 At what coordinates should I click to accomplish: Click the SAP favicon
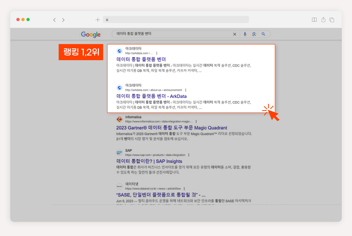pos(119,153)
